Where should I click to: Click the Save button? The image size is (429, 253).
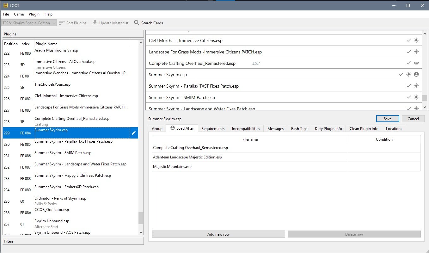click(387, 119)
